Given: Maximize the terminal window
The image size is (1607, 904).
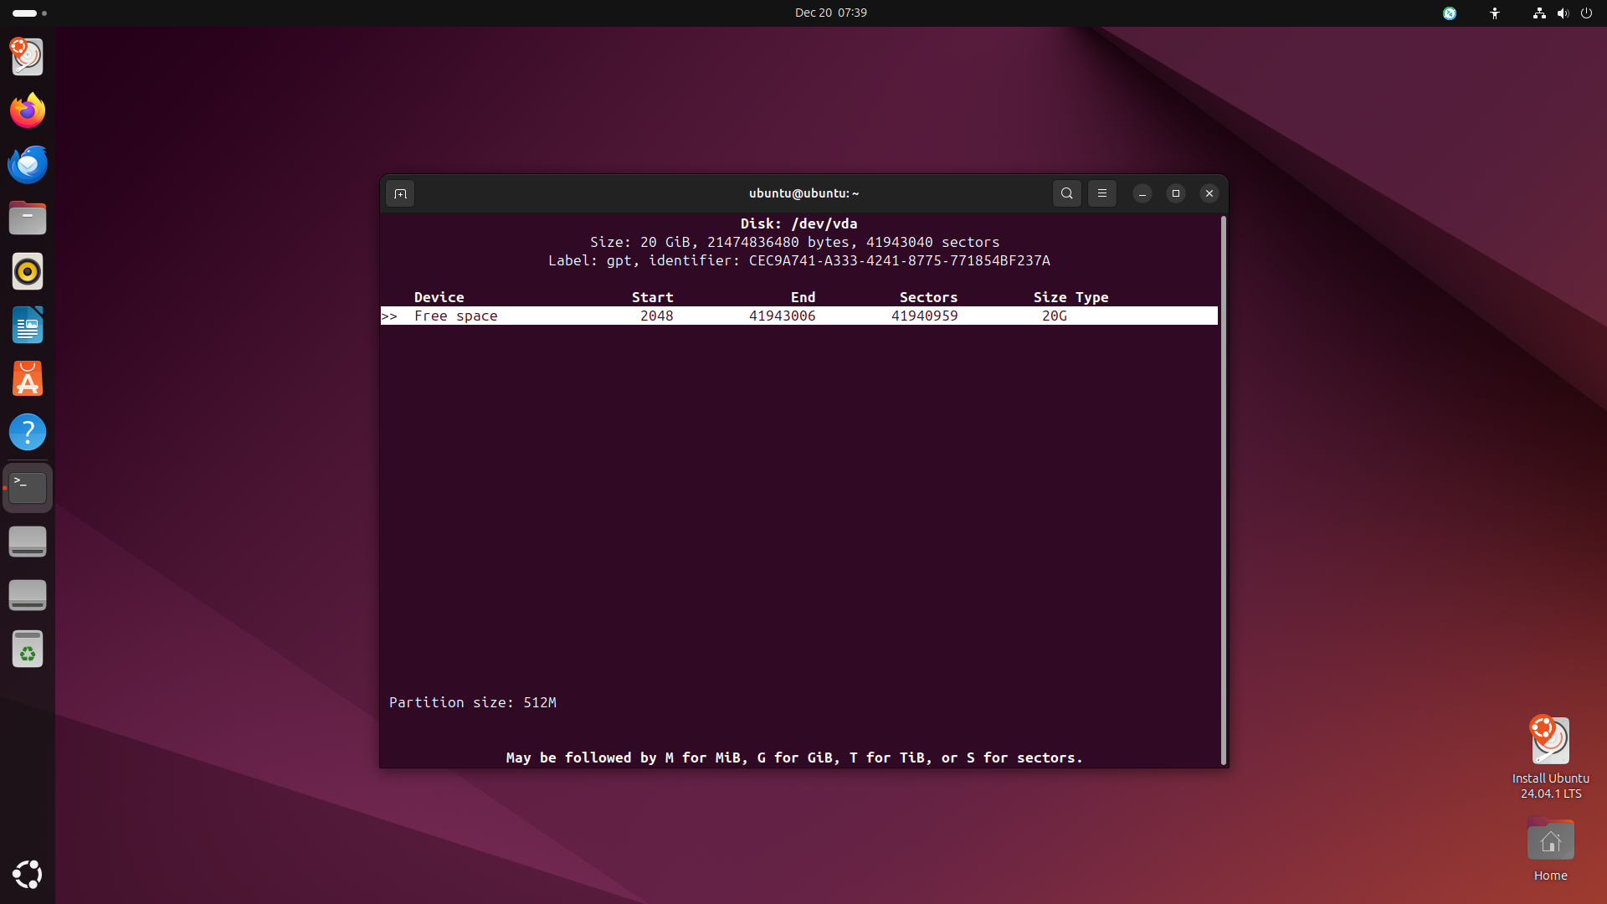Looking at the screenshot, I should [1175, 193].
